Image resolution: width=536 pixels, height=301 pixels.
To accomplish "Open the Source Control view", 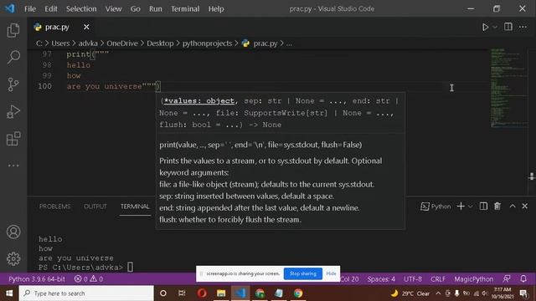I will click(x=13, y=84).
